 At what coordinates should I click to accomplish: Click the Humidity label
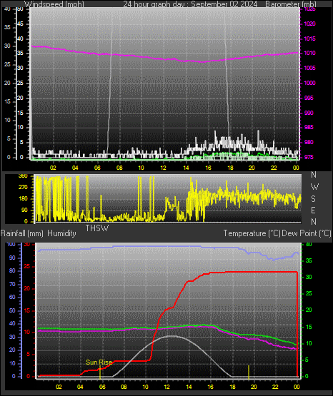61,233
